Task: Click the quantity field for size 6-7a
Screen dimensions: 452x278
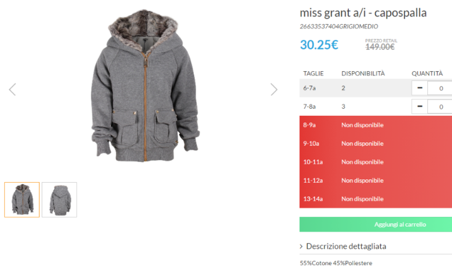Action: pos(440,88)
